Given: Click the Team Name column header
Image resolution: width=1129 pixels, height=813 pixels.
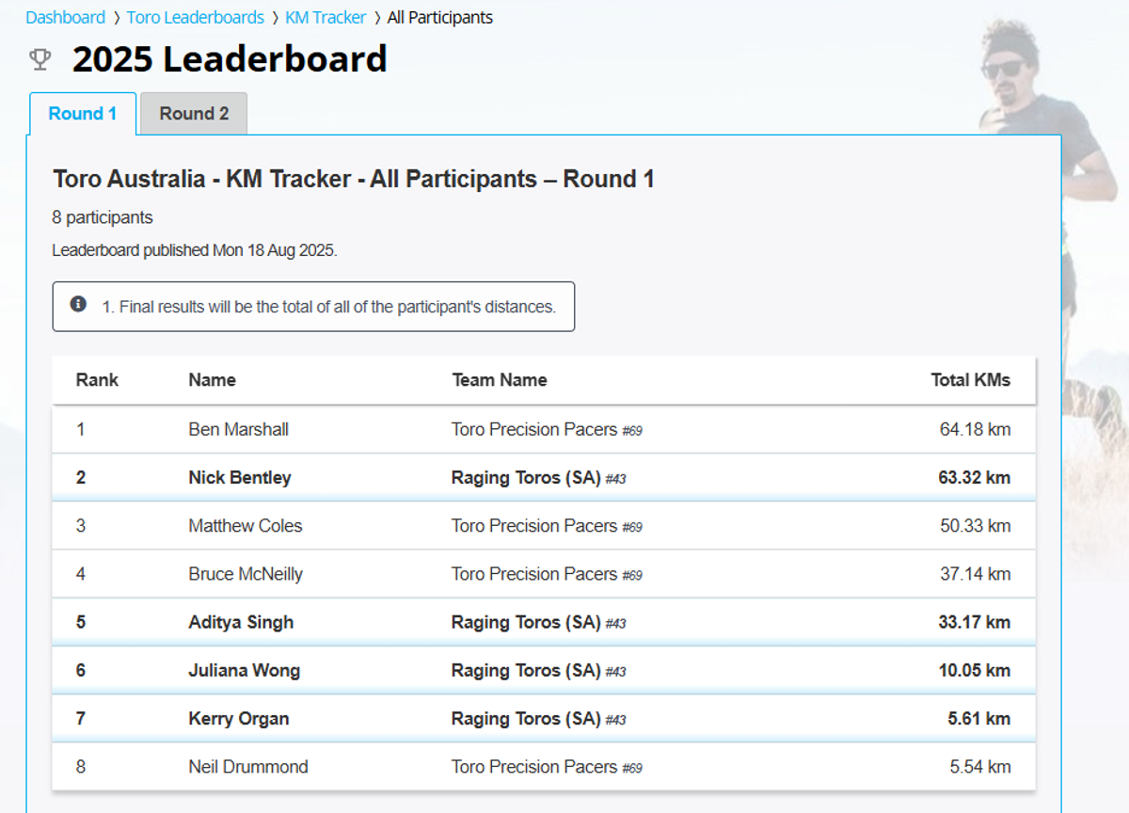Looking at the screenshot, I should [500, 380].
